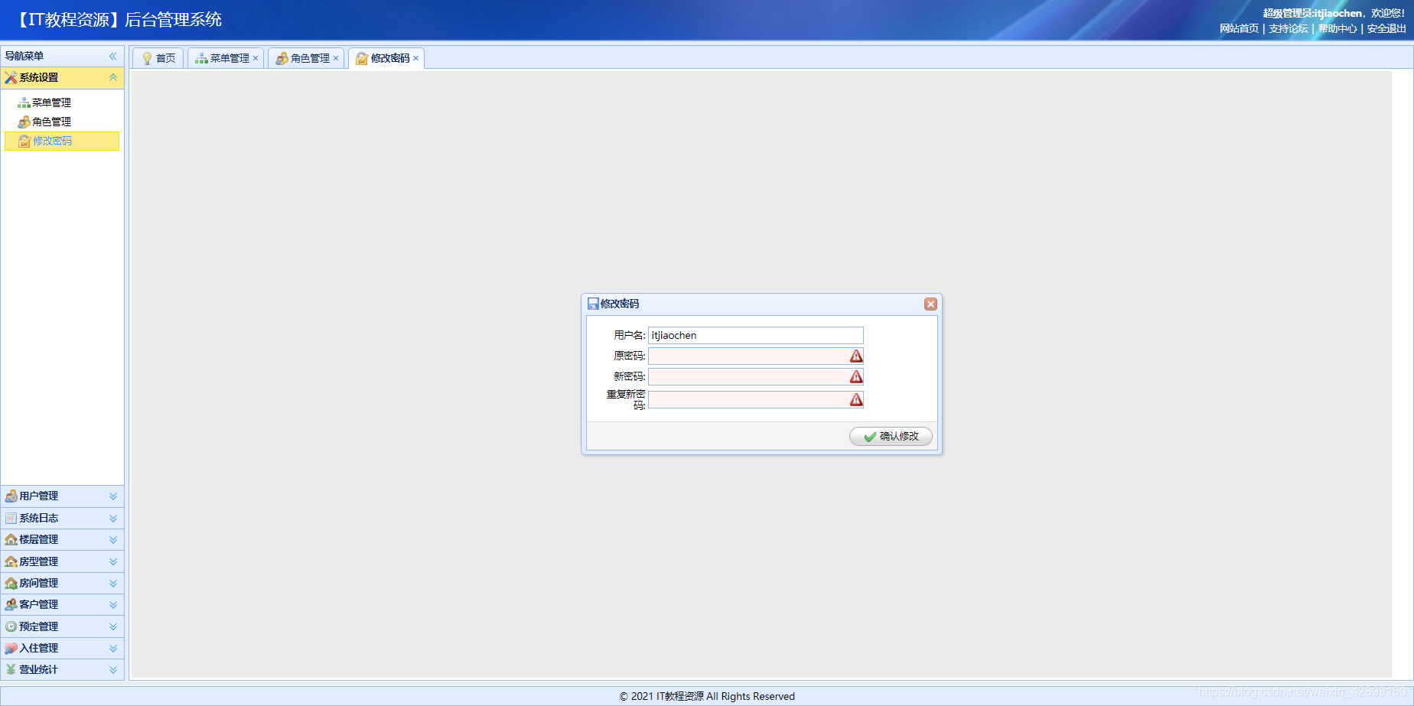Click the warning icon in 原密码 field
1414x706 pixels.
pyautogui.click(x=856, y=356)
